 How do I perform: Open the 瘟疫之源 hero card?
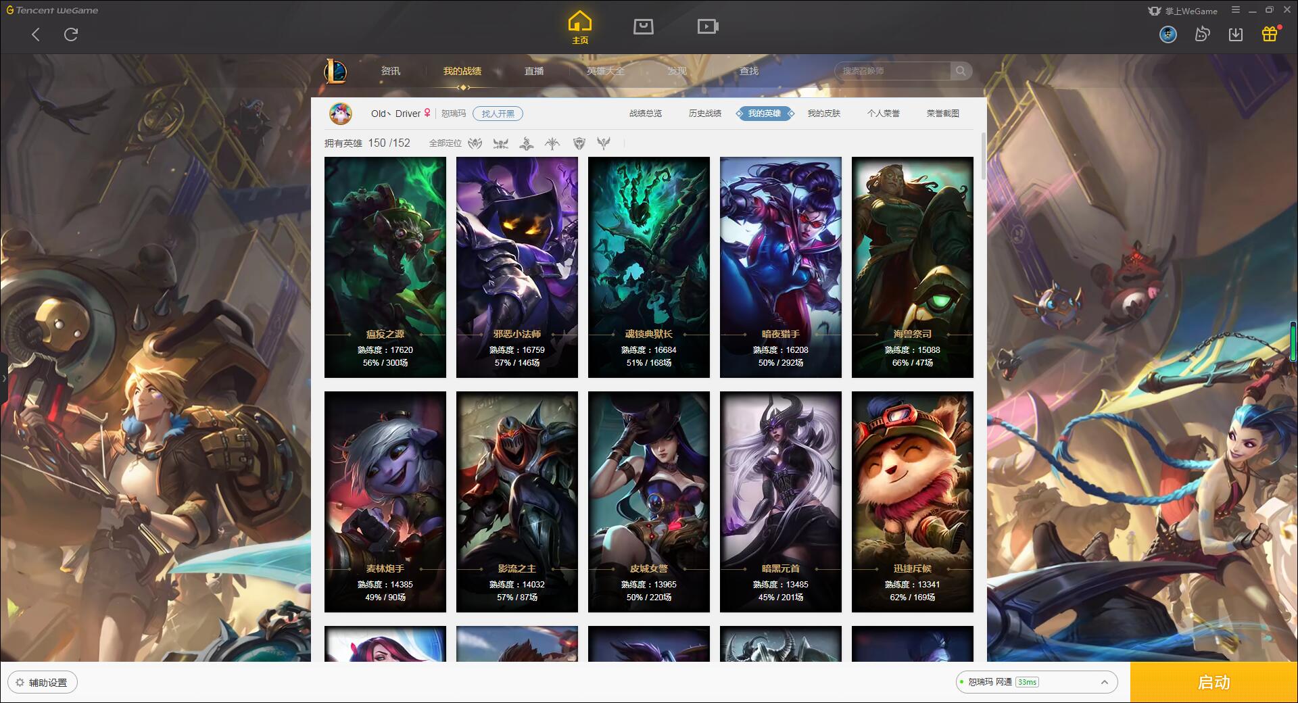(x=385, y=267)
